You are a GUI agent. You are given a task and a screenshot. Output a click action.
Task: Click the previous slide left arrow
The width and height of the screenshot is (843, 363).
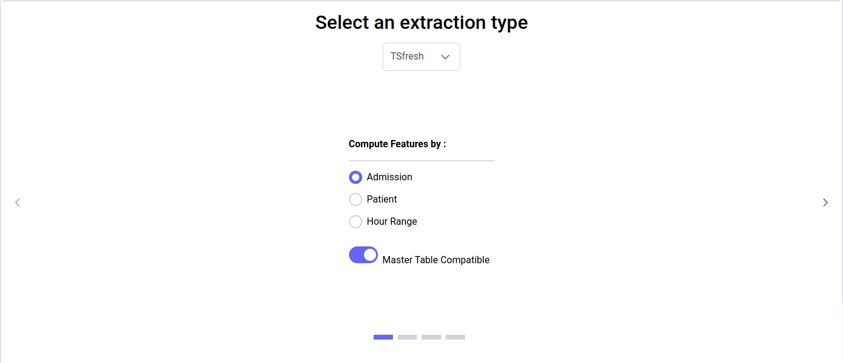click(x=17, y=203)
